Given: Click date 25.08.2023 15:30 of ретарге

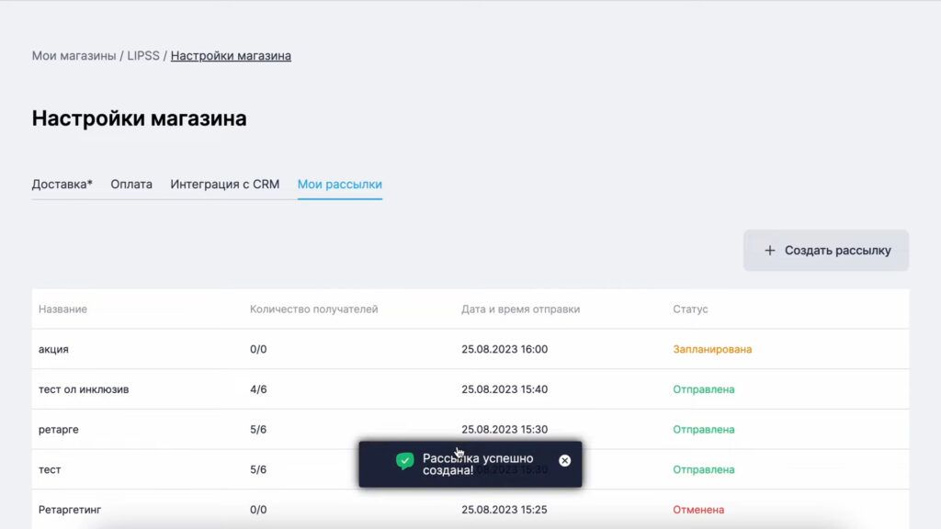Looking at the screenshot, I should tap(505, 430).
